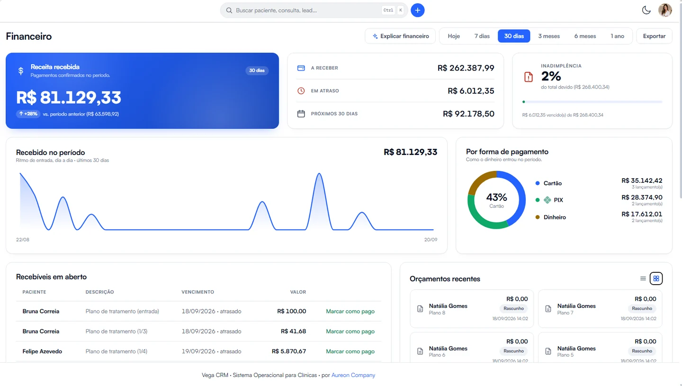Viewport: 682px width, 386px height.
Task: Select the 6 meses period tab
Action: coord(585,36)
